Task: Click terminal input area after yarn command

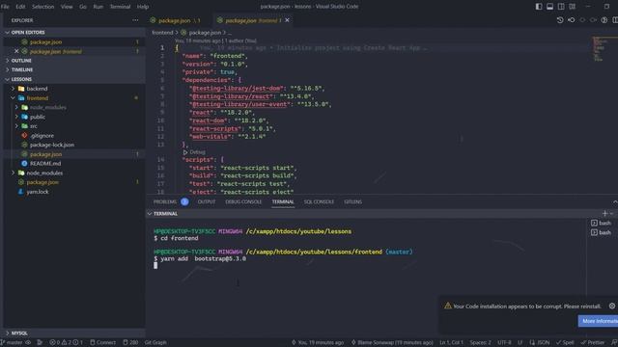Action: 155,266
